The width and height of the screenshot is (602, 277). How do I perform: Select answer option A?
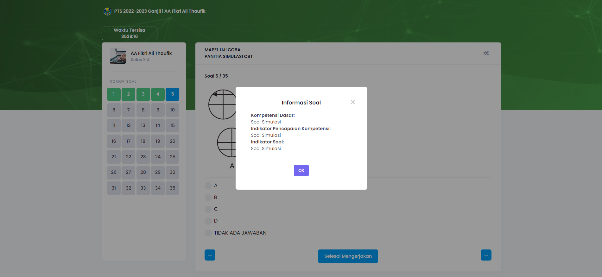tap(208, 186)
